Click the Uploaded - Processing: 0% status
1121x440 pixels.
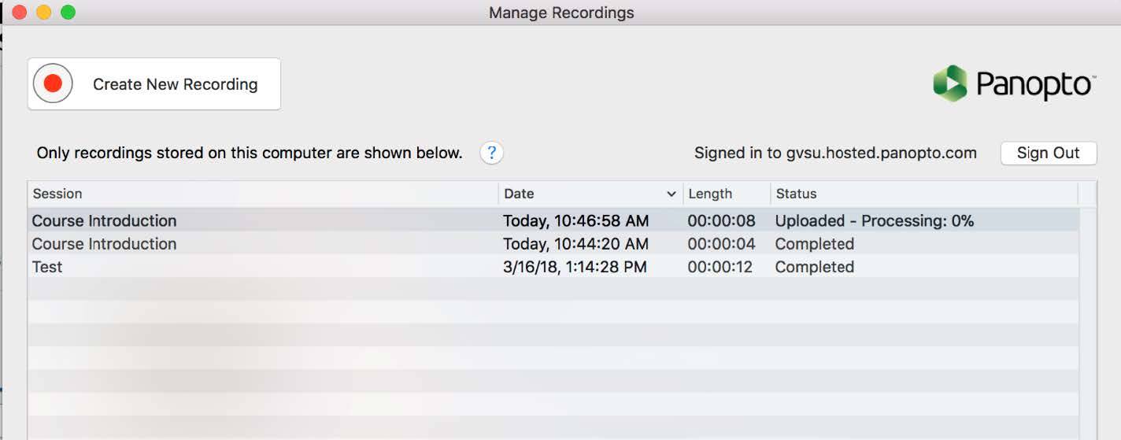[874, 221]
